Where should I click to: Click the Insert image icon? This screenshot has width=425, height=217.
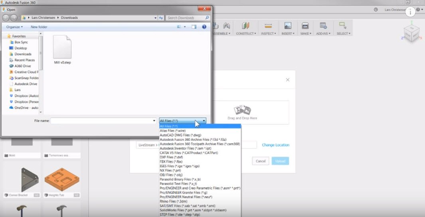pyautogui.click(x=288, y=26)
